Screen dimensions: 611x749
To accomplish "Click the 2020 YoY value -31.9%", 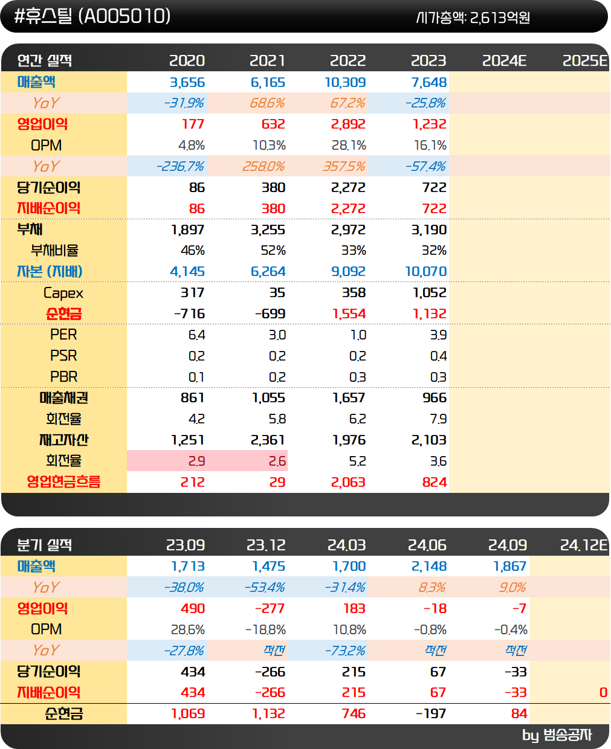I will 184,103.
